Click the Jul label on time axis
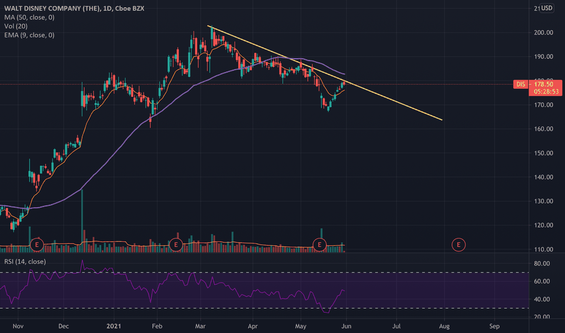The image size is (565, 333). click(x=396, y=326)
